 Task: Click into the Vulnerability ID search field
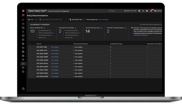coord(53,19)
